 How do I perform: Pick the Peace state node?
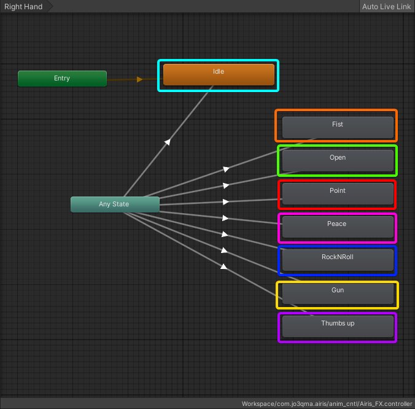[337, 227]
